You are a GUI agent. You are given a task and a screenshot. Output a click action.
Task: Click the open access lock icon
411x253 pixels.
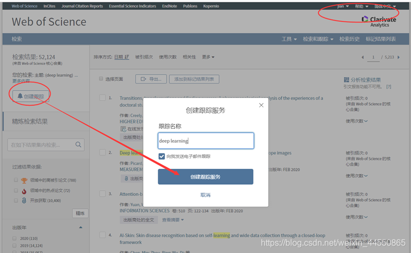pos(24,201)
